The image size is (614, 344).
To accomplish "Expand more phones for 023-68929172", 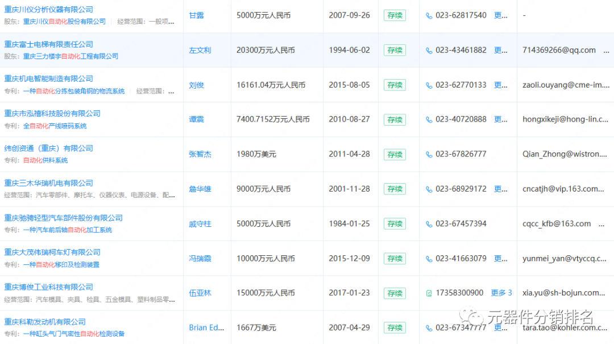I will tap(500, 189).
